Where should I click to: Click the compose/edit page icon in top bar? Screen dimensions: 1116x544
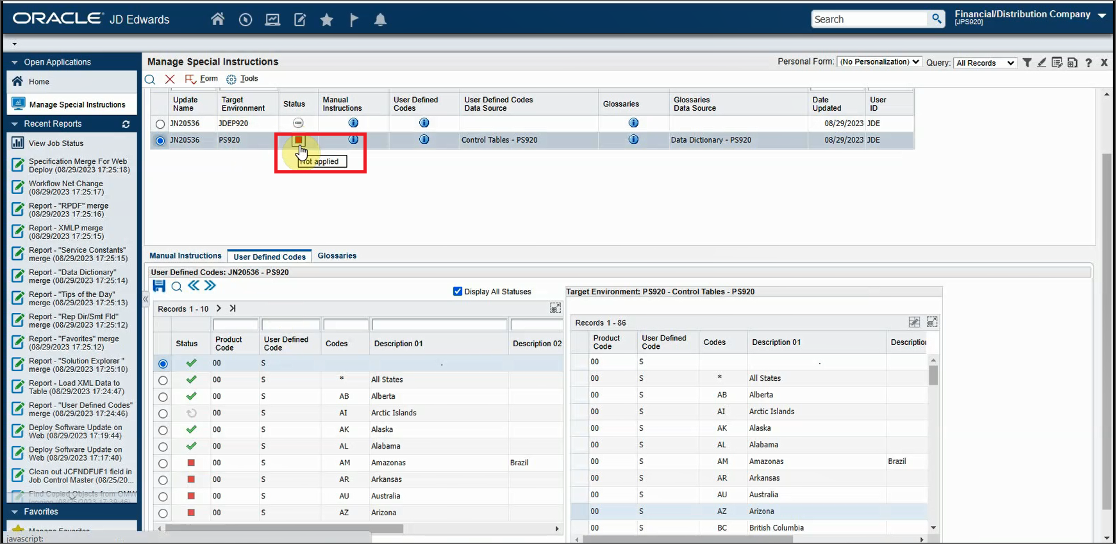[300, 20]
